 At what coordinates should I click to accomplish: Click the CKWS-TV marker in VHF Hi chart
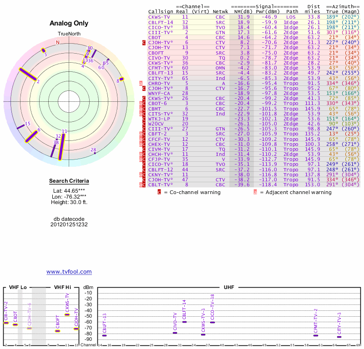pos(67,314)
